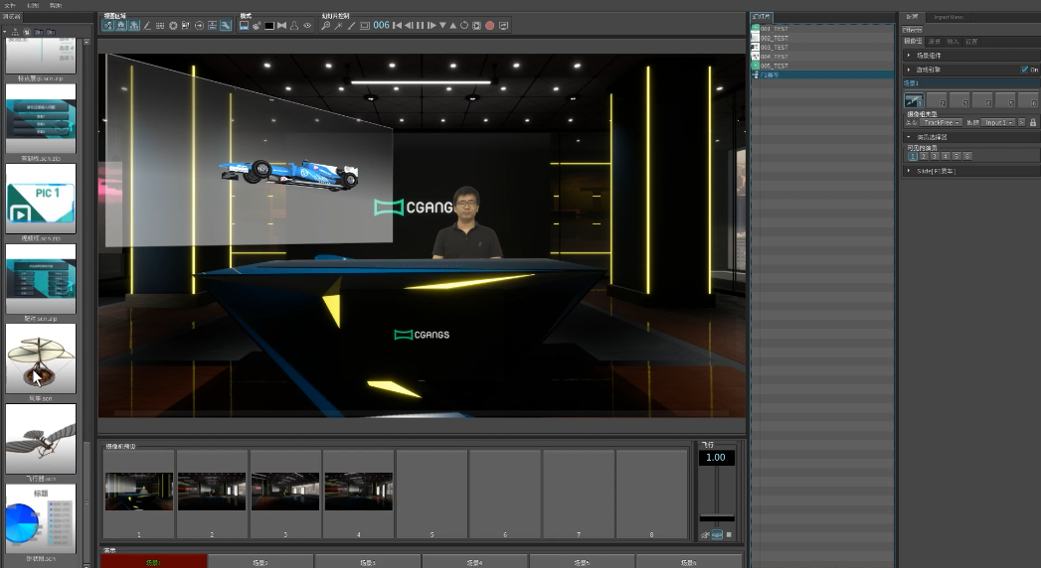The height and width of the screenshot is (568, 1041).
Task: Select visible actor number 3
Action: click(934, 156)
